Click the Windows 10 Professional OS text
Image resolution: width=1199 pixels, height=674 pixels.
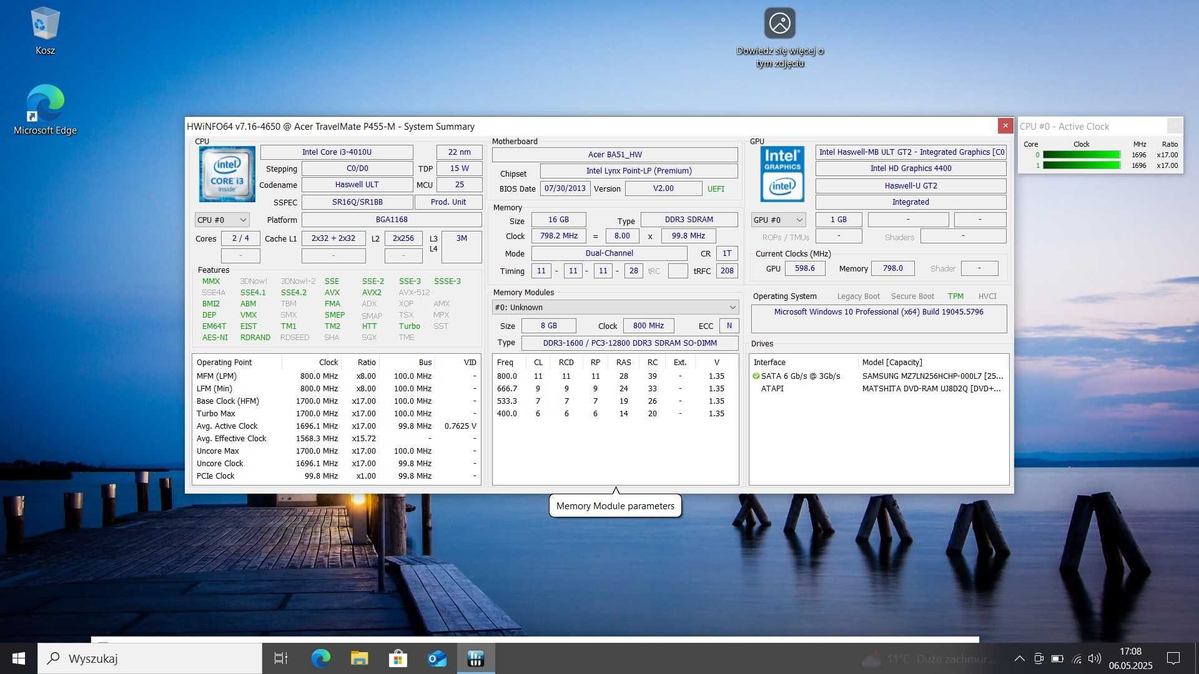[x=879, y=312]
